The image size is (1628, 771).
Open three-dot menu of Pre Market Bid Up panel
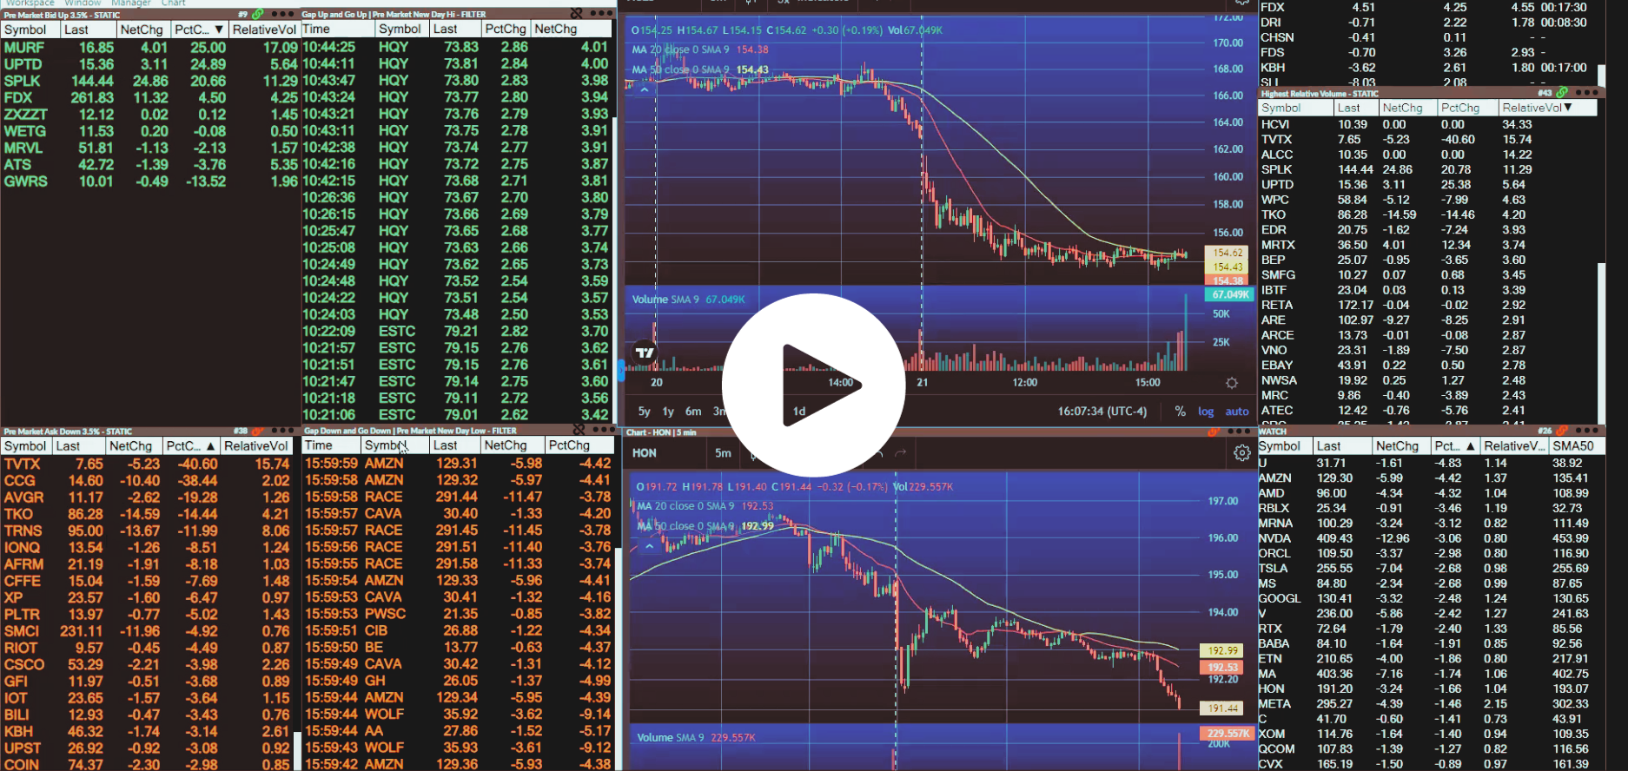pyautogui.click(x=283, y=15)
